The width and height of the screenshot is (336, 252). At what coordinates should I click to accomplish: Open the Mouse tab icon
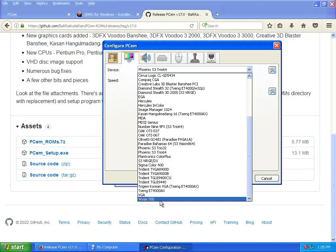pyautogui.click(x=178, y=58)
